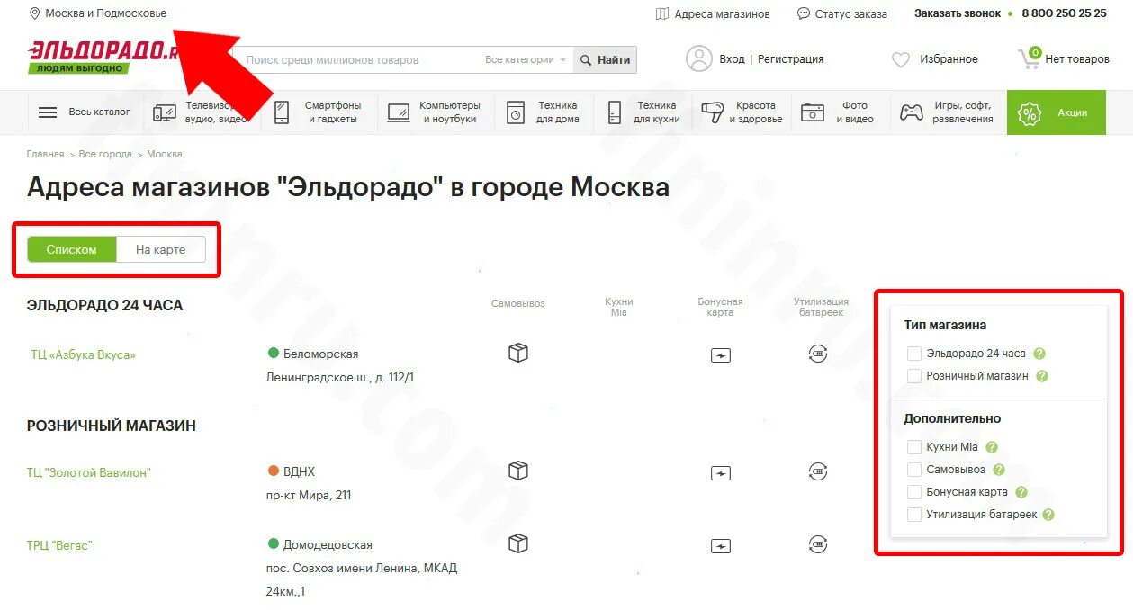Viewport: 1133px width, 610px height.
Task: Click the chat bubble icon for Статус заказа
Action: (x=804, y=13)
